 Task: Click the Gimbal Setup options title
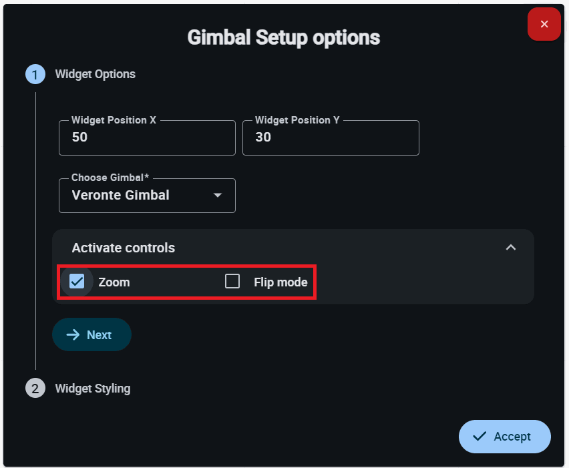coord(284,37)
